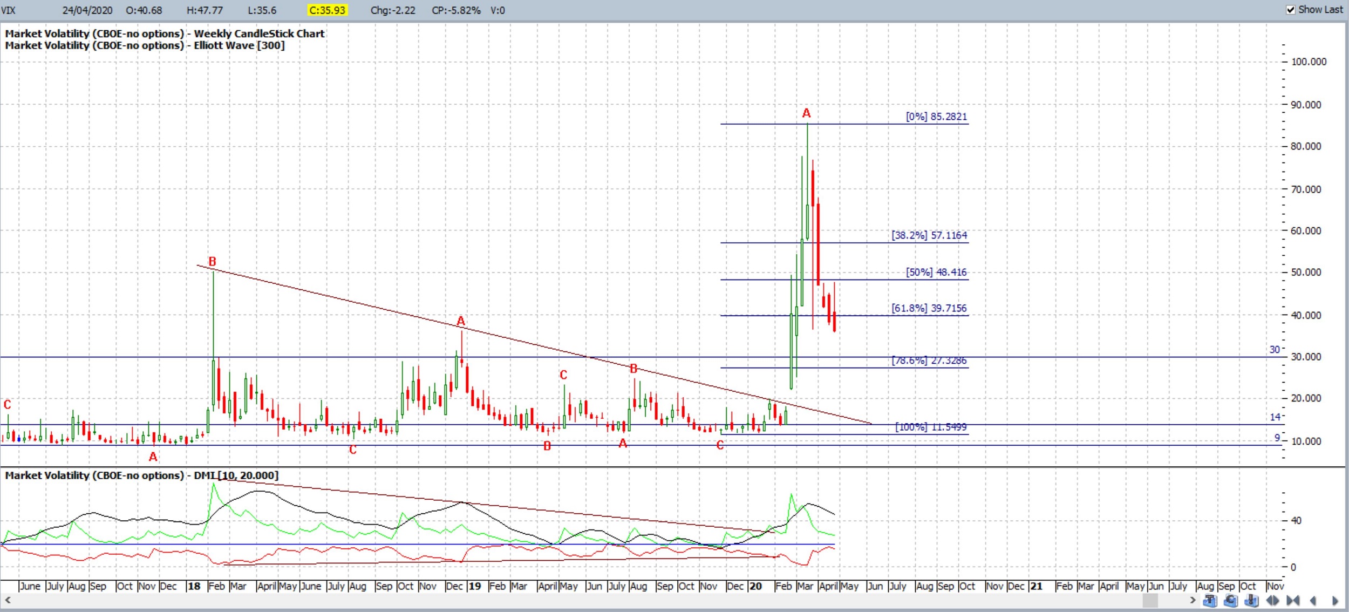
Task: Click the horizontal level 30 line label
Action: coord(1275,350)
